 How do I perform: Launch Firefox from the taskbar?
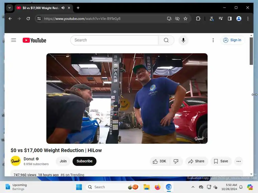pos(157,187)
